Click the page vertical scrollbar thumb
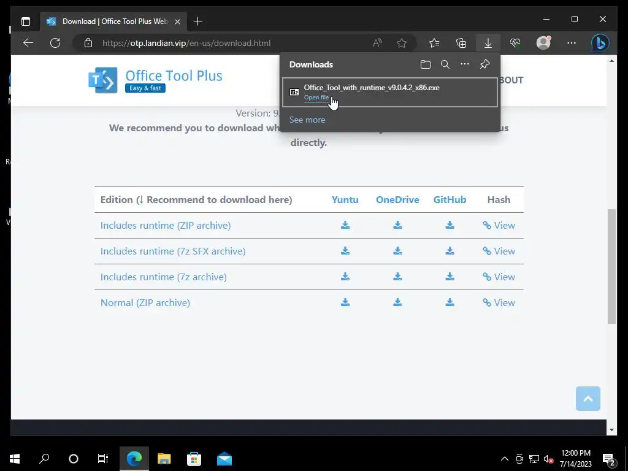The width and height of the screenshot is (628, 471). tap(611, 266)
